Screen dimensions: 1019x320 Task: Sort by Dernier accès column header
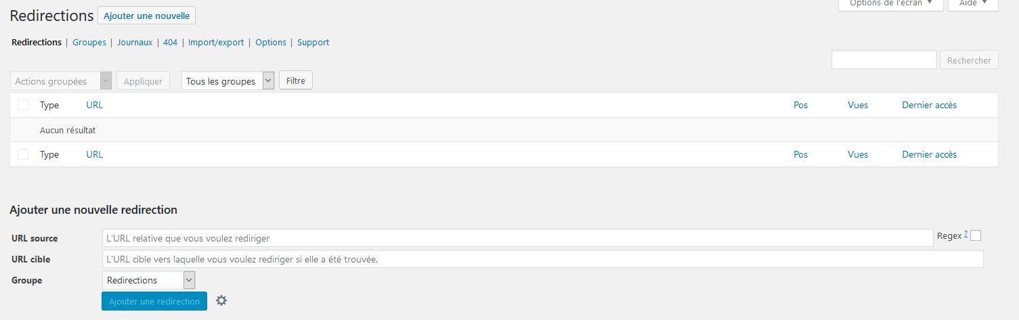click(929, 105)
